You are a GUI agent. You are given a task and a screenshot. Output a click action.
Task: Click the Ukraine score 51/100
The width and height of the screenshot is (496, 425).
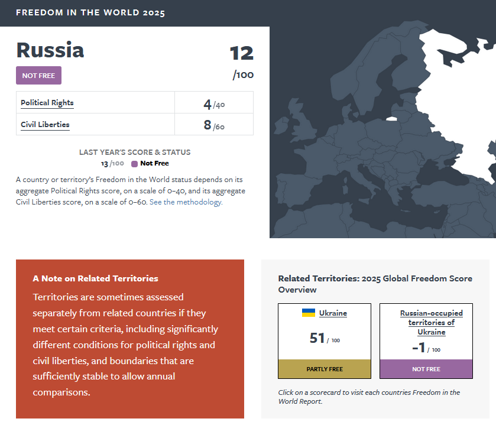[x=325, y=338]
